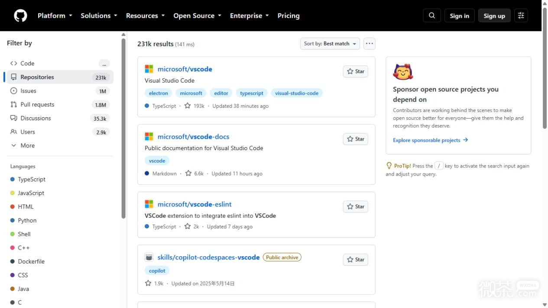
Task: Click the 193k stargazers count of microsoft/vscode
Action: pyautogui.click(x=195, y=106)
